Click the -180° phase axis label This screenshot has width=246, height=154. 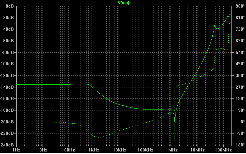239,145
